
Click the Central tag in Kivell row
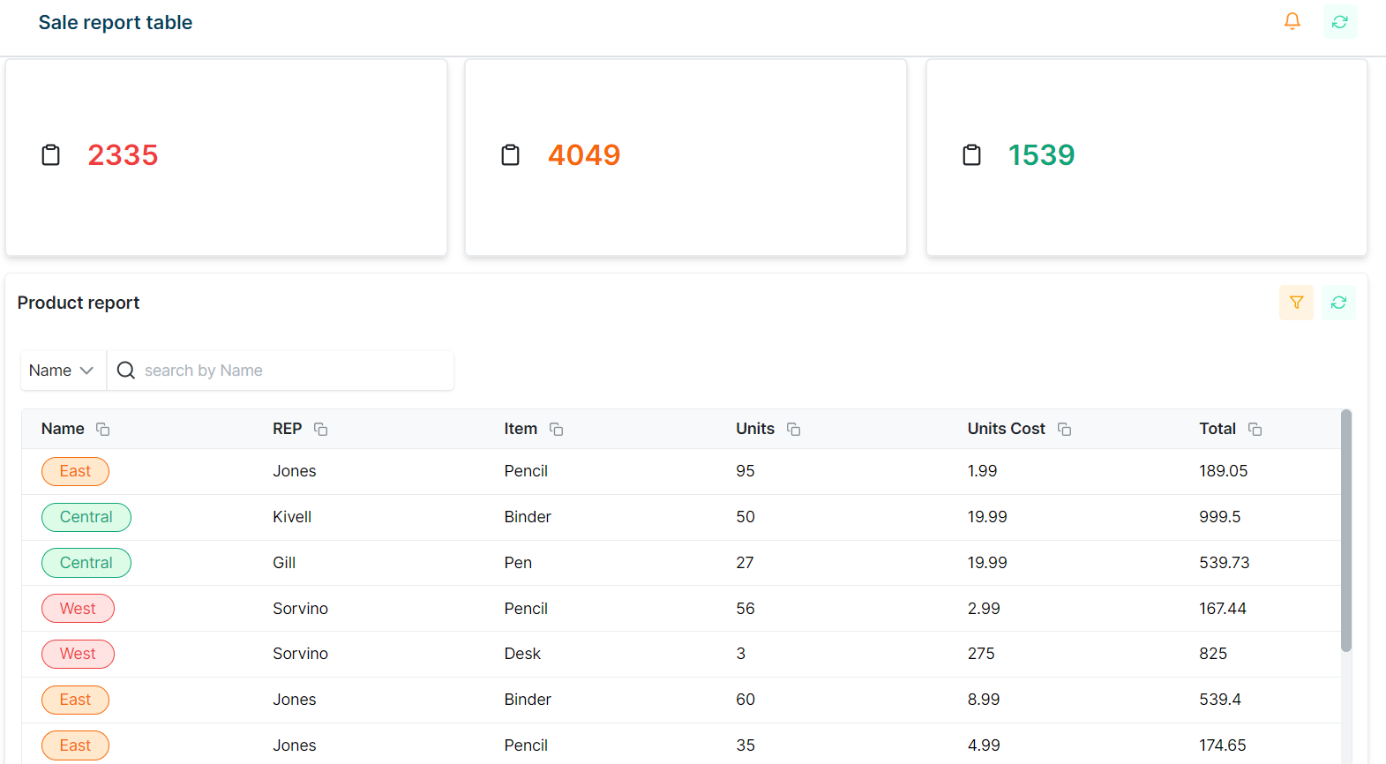(86, 517)
